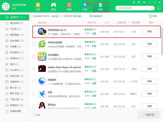Click 卸载 button for 2345看图王
This screenshot has width=163, height=121.
point(149,56)
